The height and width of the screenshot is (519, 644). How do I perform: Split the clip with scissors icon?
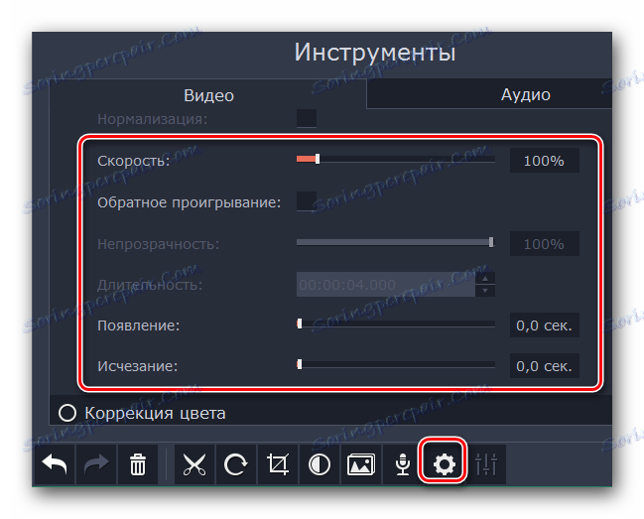point(194,464)
